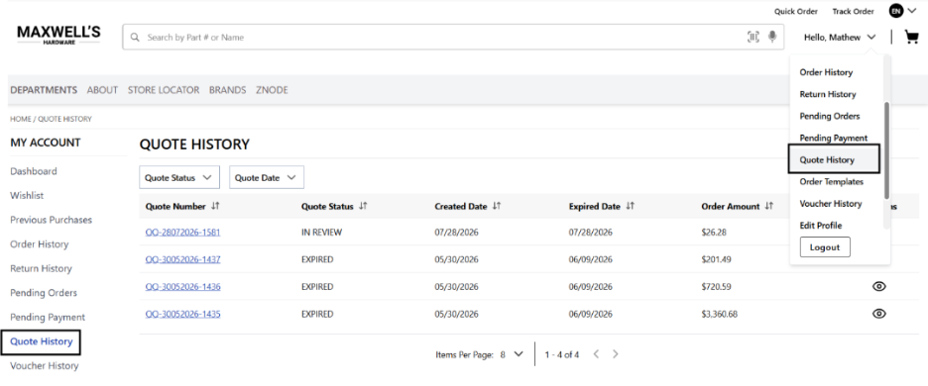The width and height of the screenshot is (928, 386).
Task: Click the search magnifier icon
Action: coord(136,38)
